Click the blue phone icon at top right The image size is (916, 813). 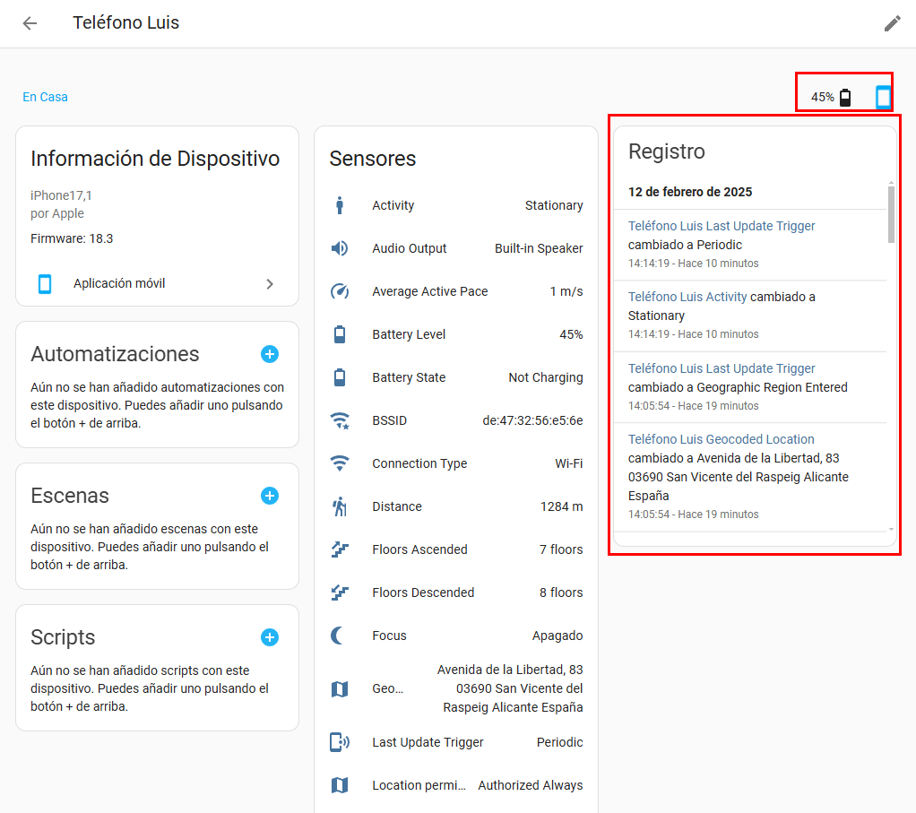click(x=884, y=97)
